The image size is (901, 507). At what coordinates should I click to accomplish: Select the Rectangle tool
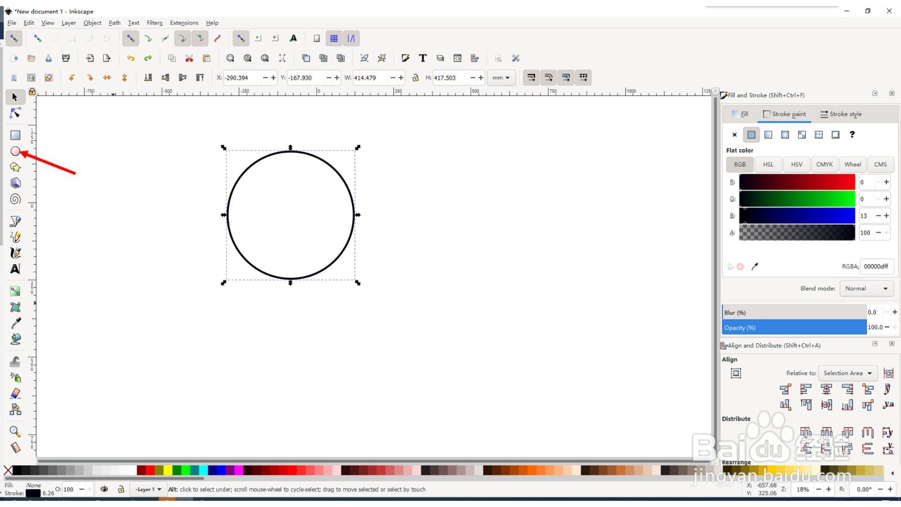click(x=15, y=135)
